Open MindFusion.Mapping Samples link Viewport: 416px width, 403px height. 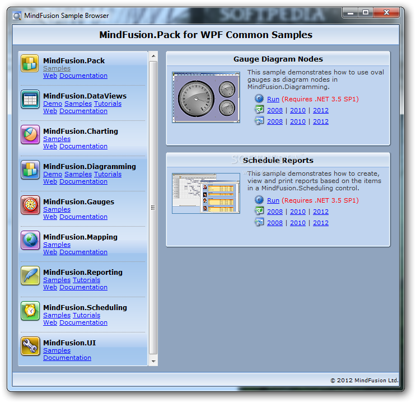57,245
